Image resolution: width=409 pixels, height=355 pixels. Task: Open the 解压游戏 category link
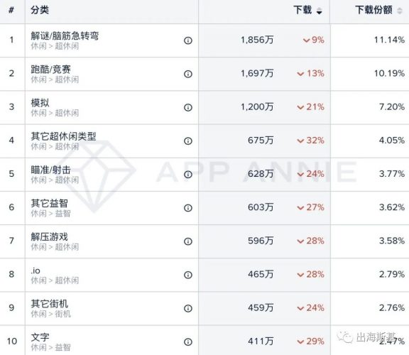[49, 236]
